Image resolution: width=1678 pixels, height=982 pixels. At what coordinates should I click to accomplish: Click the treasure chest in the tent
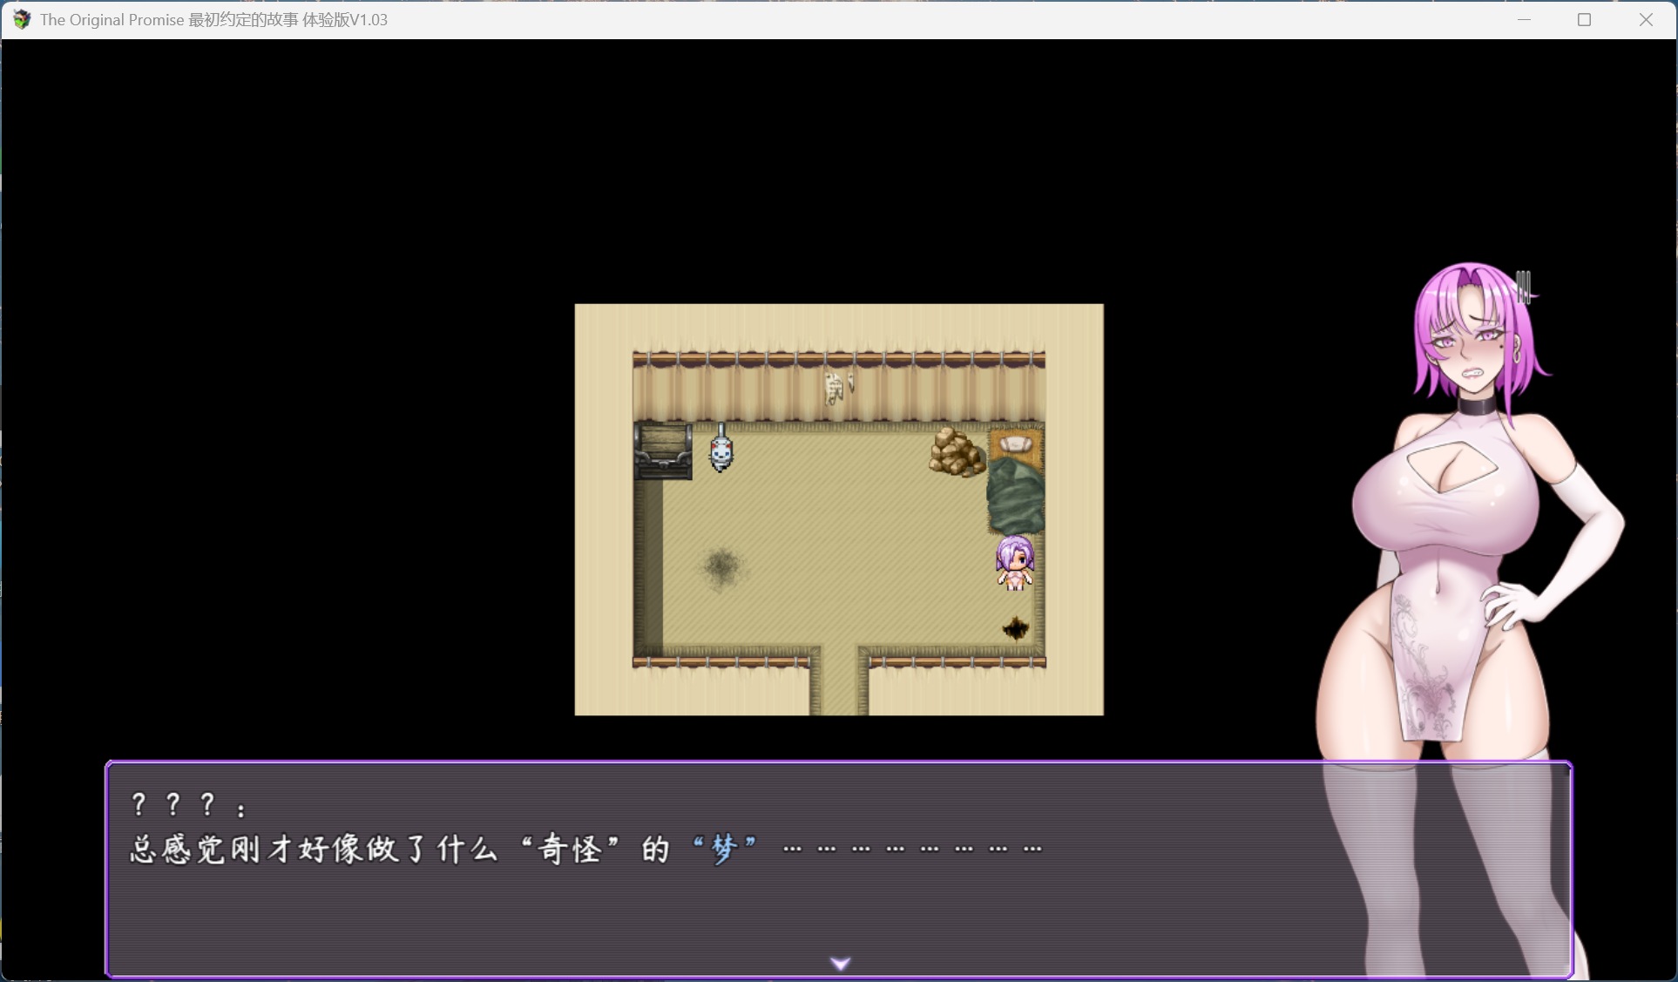pyautogui.click(x=663, y=450)
